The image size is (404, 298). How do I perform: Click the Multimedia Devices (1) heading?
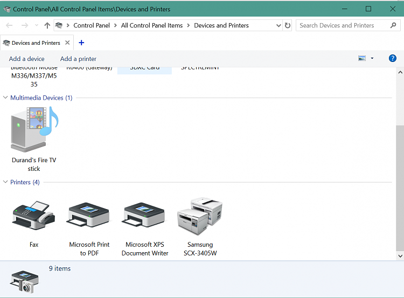coord(41,98)
